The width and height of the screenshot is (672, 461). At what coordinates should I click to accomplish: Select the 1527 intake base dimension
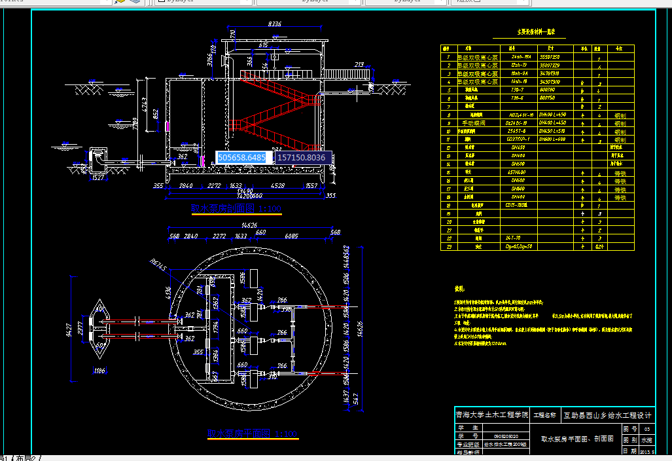[98, 177]
